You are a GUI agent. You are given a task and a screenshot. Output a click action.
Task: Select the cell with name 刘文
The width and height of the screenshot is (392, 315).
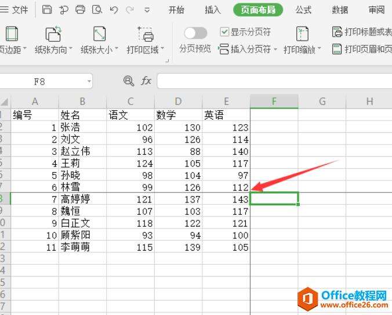82,139
